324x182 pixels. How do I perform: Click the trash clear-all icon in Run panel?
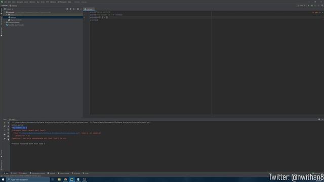click(8, 140)
